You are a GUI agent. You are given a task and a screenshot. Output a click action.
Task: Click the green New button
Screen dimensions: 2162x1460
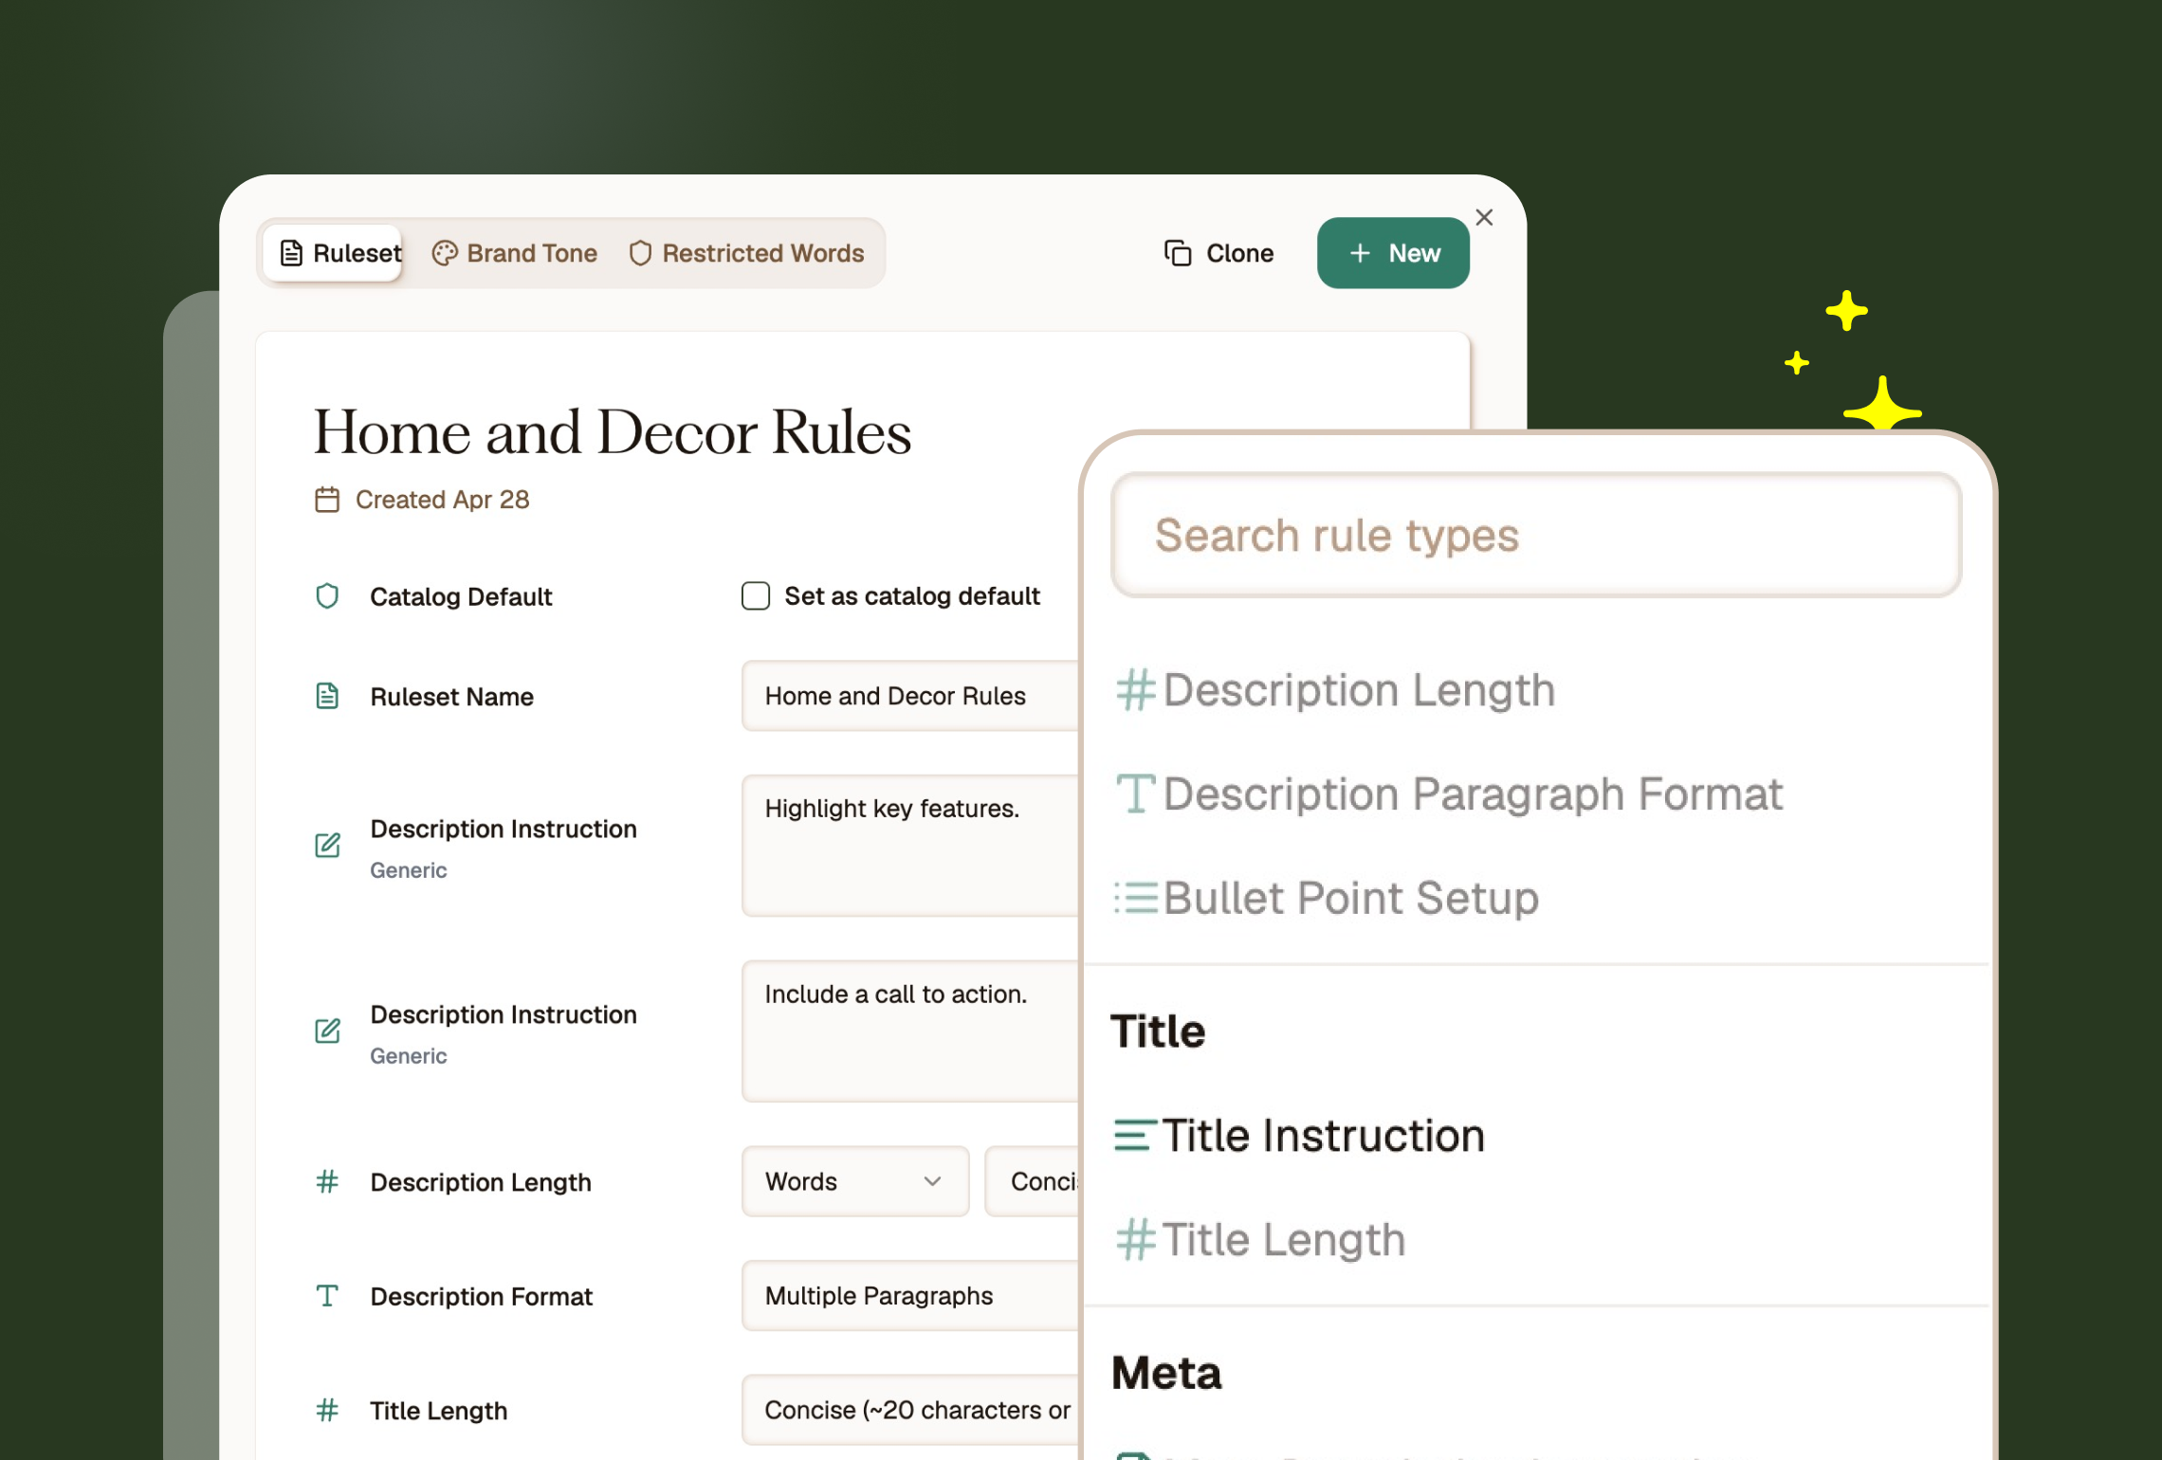click(x=1393, y=253)
